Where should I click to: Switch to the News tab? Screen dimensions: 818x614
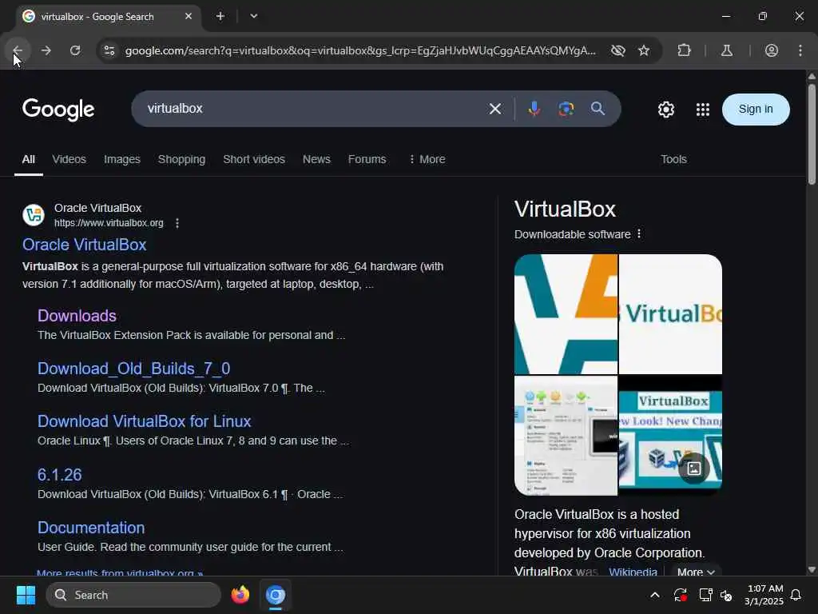(316, 159)
